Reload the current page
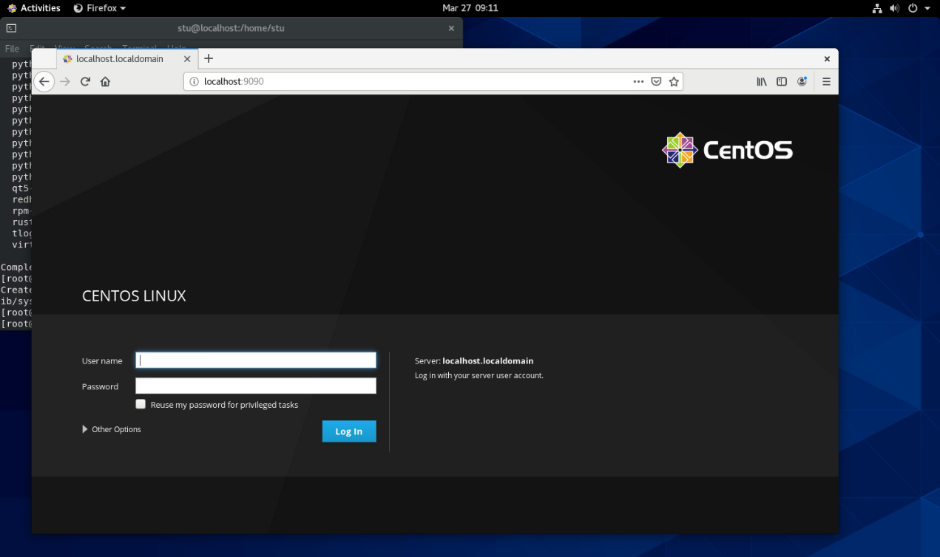The height and width of the screenshot is (557, 940). coord(85,81)
